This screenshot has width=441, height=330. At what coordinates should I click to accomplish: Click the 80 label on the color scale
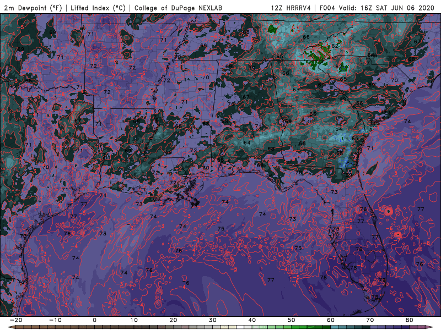coord(410,320)
